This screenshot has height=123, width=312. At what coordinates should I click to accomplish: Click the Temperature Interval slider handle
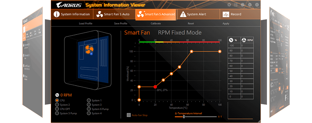tap(184, 117)
